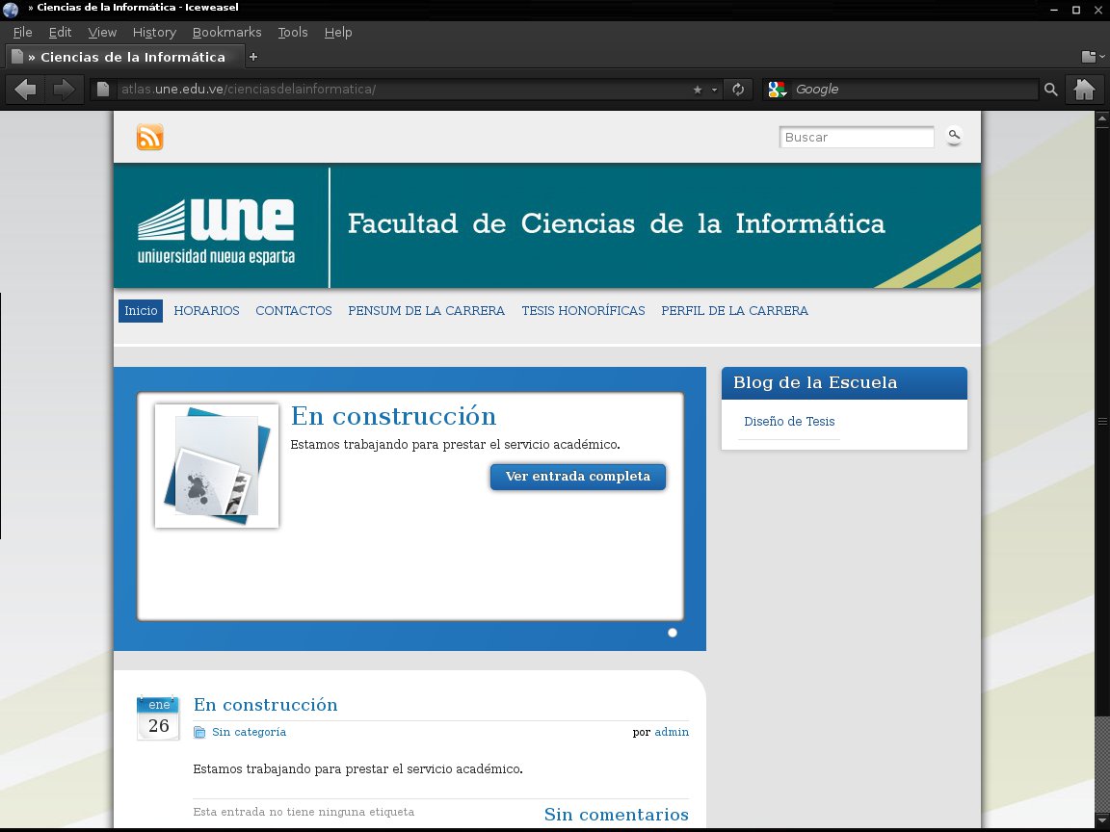The width and height of the screenshot is (1110, 832).
Task: Click the browser Forward arrow button
Action: (x=64, y=90)
